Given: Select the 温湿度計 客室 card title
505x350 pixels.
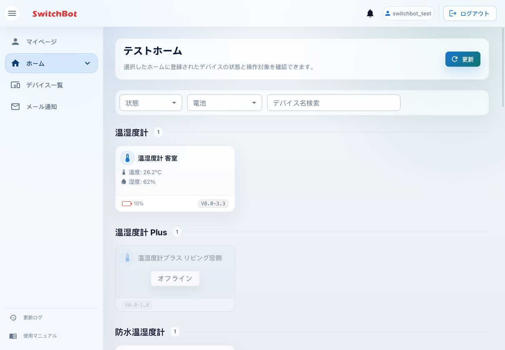Looking at the screenshot, I should coord(157,158).
